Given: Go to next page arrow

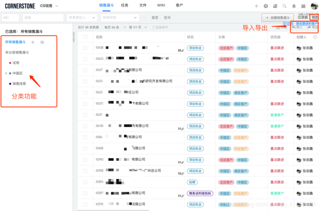Looking at the screenshot, I should coord(145,27).
